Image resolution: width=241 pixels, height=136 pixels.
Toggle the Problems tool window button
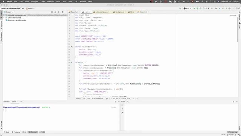click(16, 132)
